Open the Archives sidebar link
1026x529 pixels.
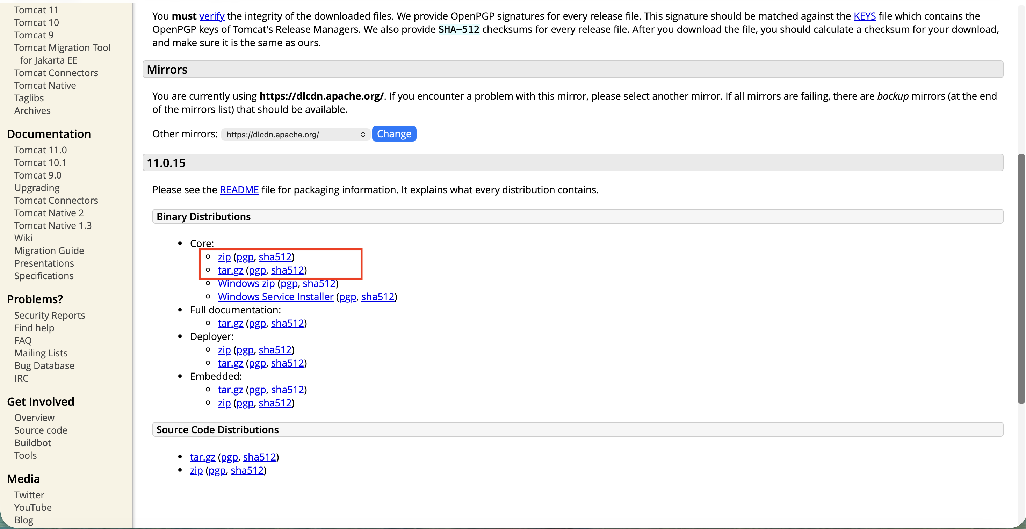[32, 111]
